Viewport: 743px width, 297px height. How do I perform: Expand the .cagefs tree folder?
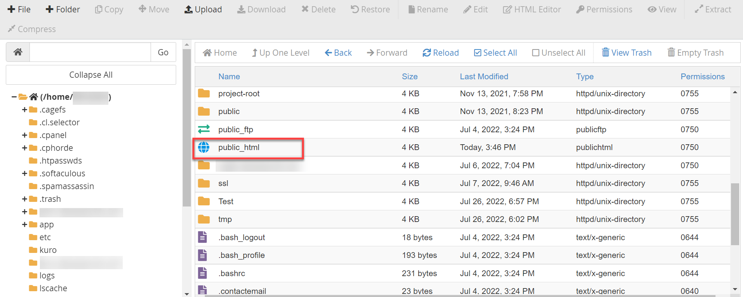[24, 109]
